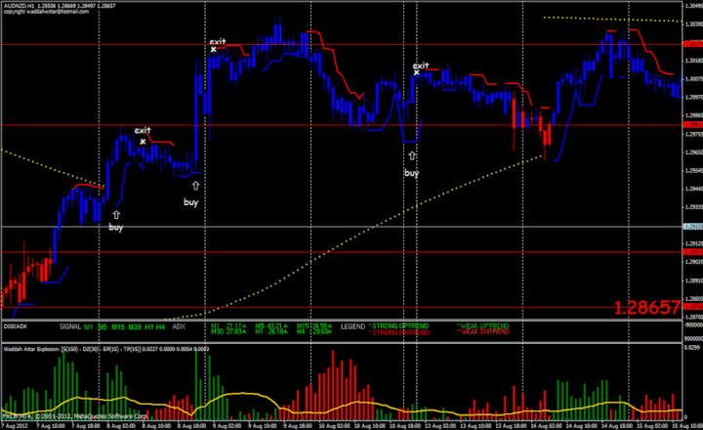
Task: Select the green M5 signal timeframe label
Action: [103, 327]
